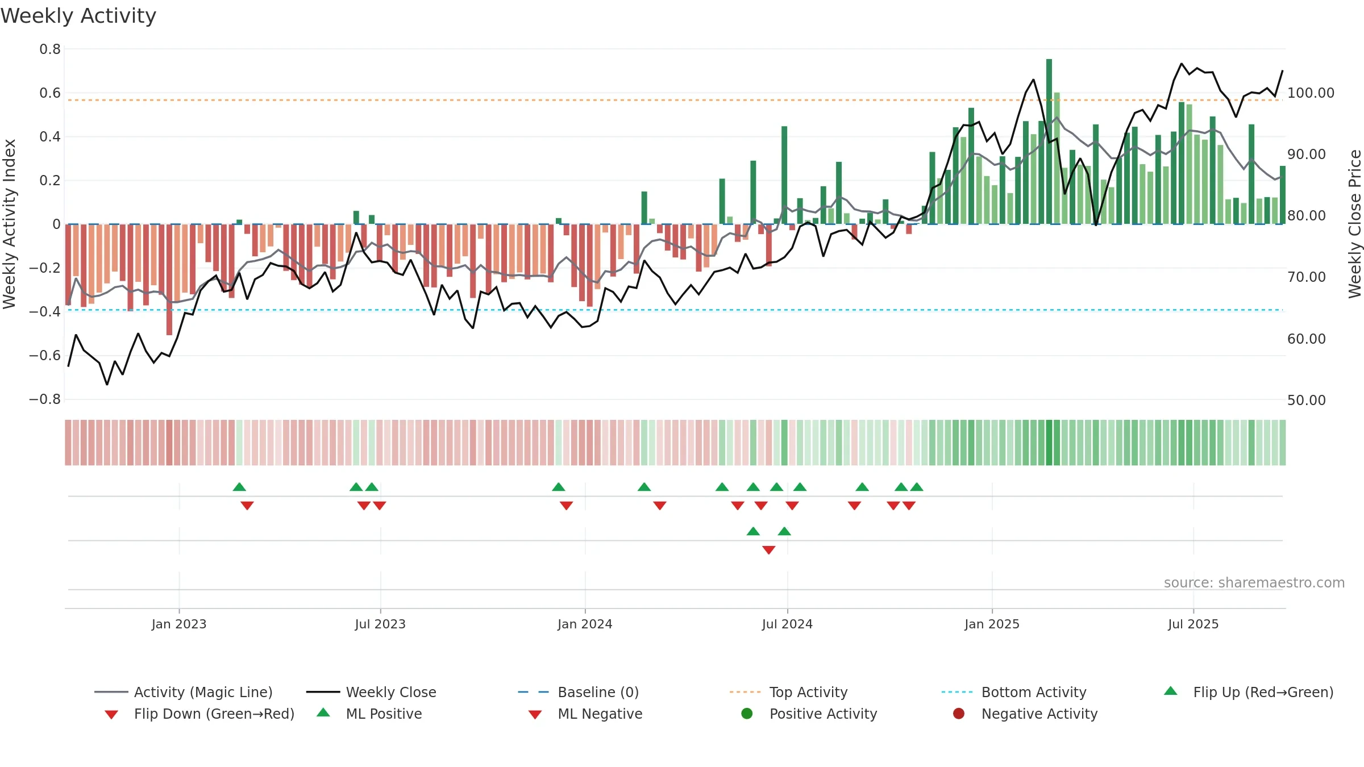Click the Jul 2023 x-axis label
This screenshot has height=767, width=1364.
pyautogui.click(x=380, y=624)
